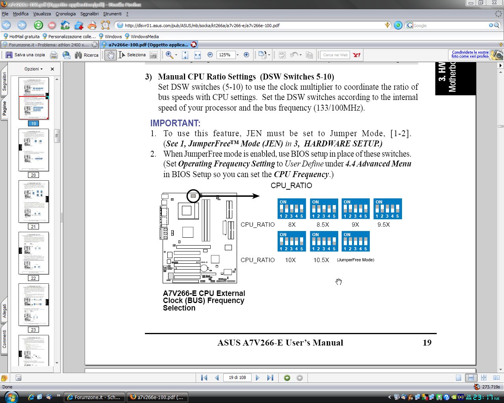Click the Zoom In magnifier tool
The image size is (504, 403).
click(169, 55)
